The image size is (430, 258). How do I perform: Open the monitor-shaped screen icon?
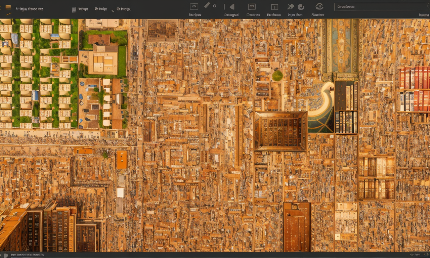tap(252, 7)
